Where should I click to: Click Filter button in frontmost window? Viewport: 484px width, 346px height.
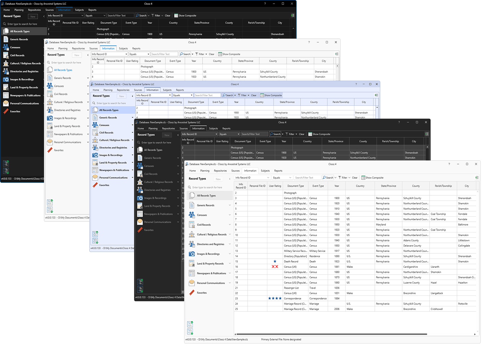(x=343, y=178)
